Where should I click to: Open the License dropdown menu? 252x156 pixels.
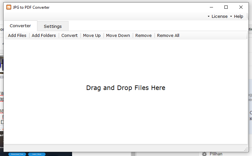click(218, 16)
